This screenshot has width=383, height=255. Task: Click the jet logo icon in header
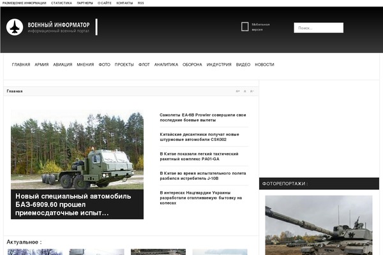[x=15, y=27]
